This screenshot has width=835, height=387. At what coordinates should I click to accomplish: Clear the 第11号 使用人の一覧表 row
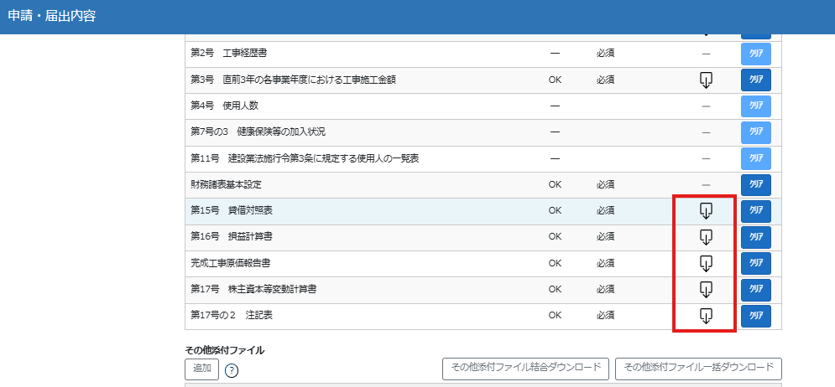(x=755, y=158)
